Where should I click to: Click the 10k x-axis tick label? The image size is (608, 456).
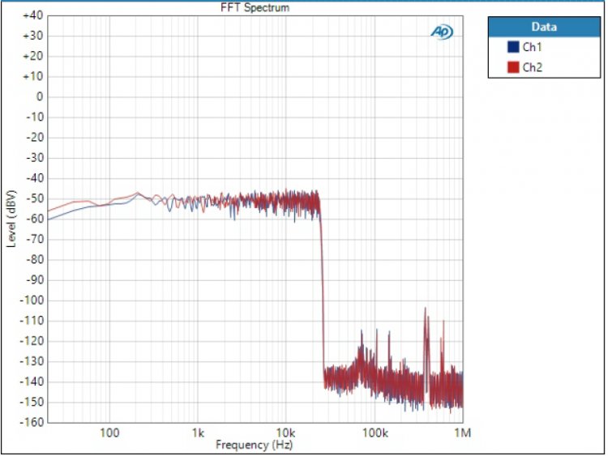286,433
